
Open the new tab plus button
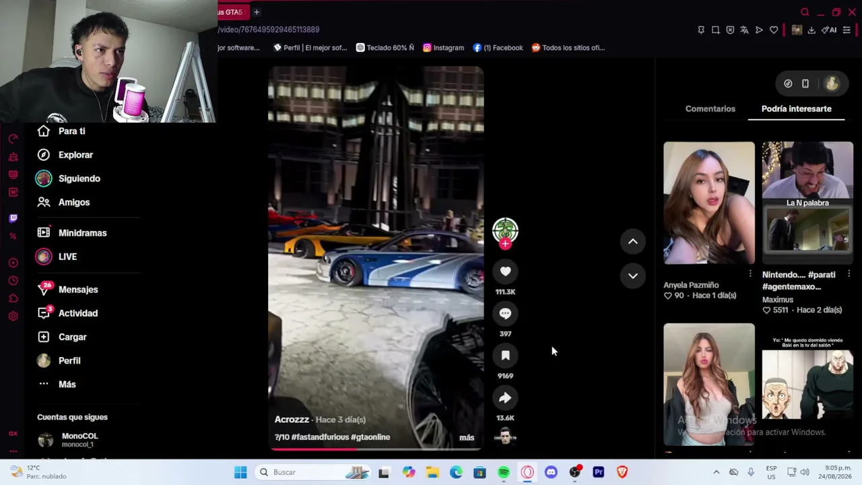click(257, 12)
